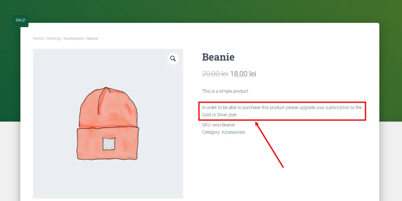Viewport: 402px width, 201px height.
Task: Click the SKU: woo-beanie text
Action: click(x=218, y=125)
